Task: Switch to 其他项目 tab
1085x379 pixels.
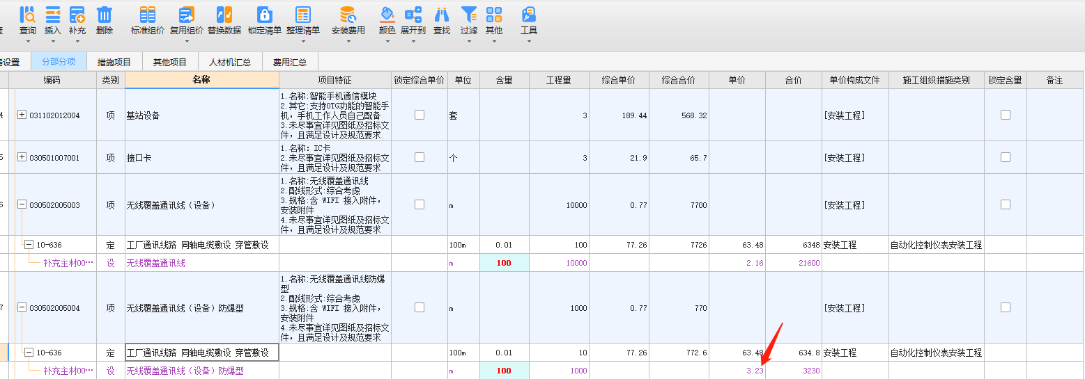Action: (170, 62)
